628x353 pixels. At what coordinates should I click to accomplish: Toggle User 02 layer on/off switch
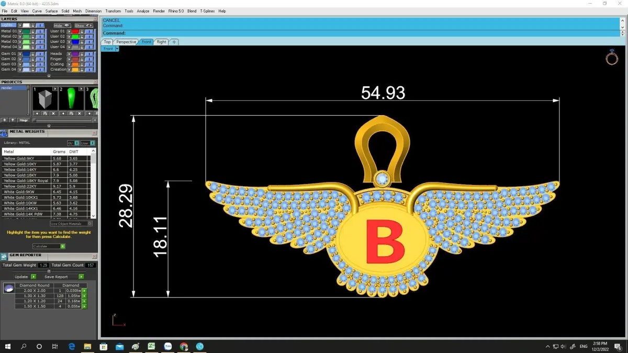[89, 37]
